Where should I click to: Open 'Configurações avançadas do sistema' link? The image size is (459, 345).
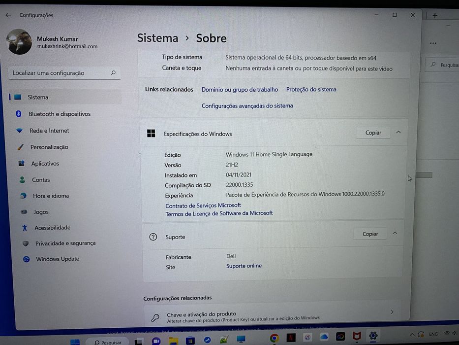coord(247,105)
